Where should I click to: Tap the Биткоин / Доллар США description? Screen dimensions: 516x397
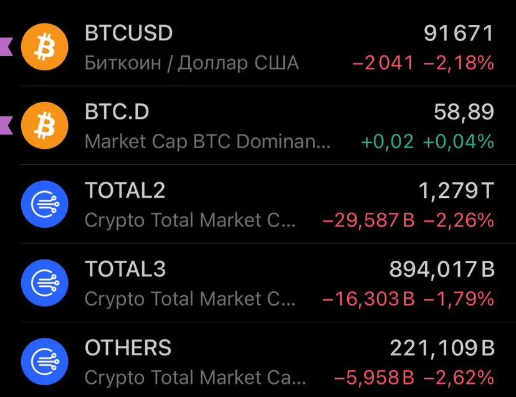click(191, 63)
